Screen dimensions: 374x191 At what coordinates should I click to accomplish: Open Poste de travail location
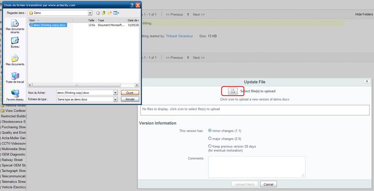click(x=15, y=78)
